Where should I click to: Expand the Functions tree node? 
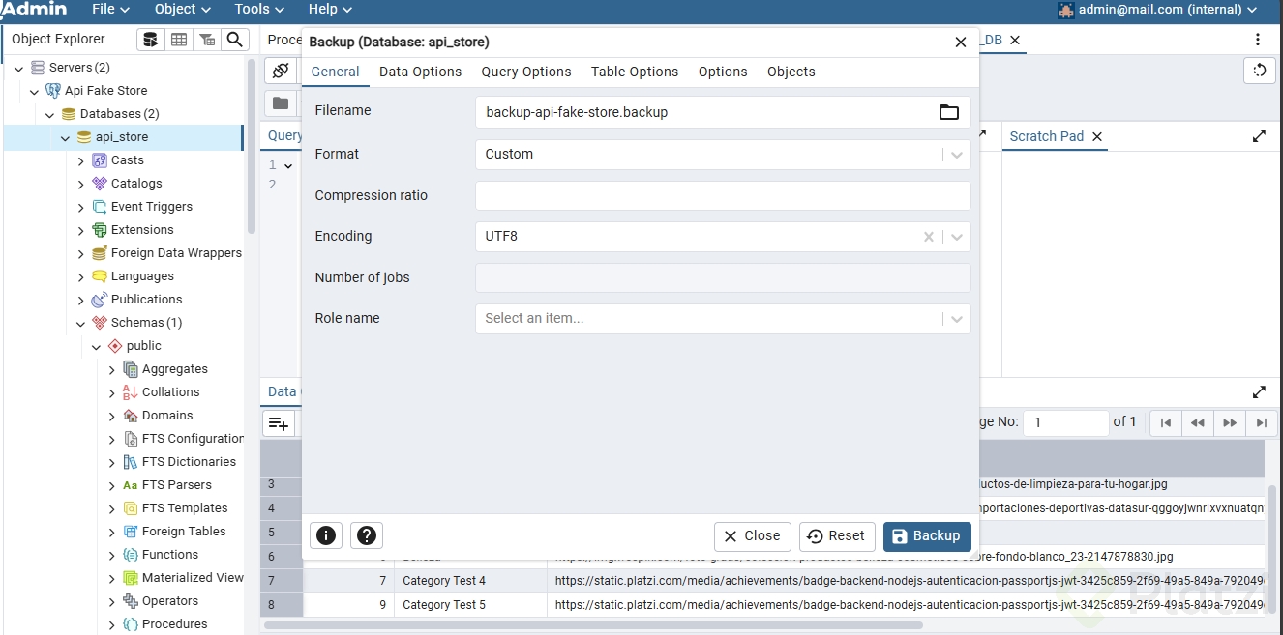112,555
